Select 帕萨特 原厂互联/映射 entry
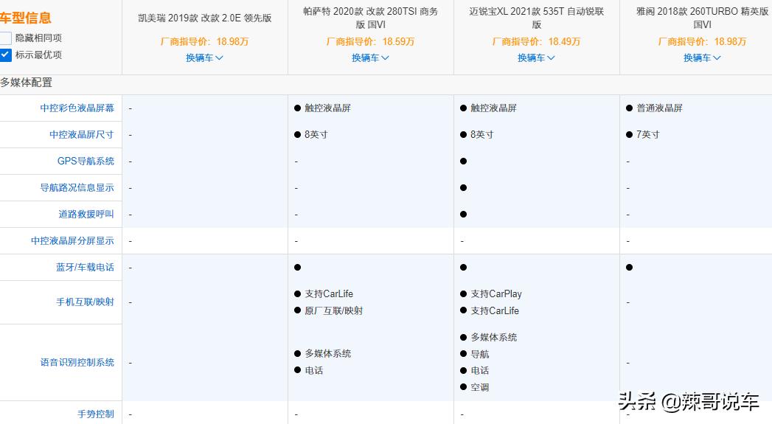 click(328, 310)
